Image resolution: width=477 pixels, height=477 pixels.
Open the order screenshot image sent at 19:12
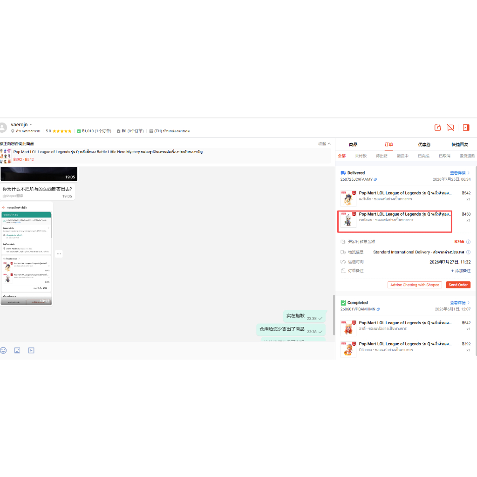click(26, 254)
